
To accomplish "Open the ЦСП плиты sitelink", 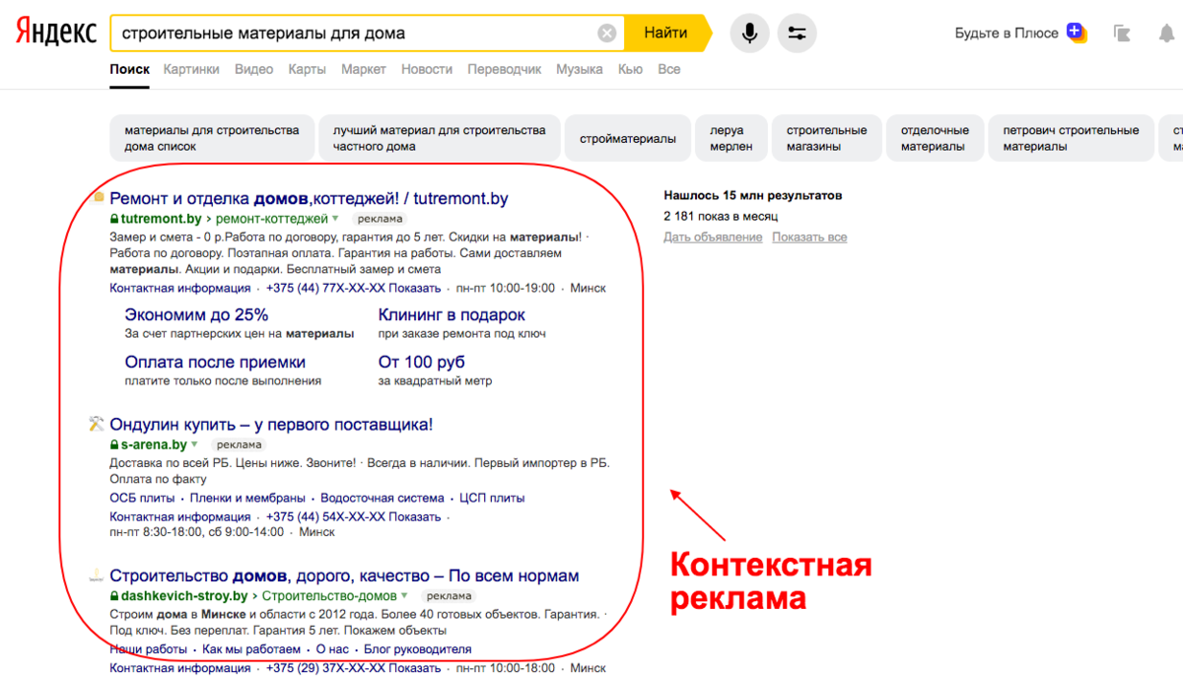I will pos(492,498).
